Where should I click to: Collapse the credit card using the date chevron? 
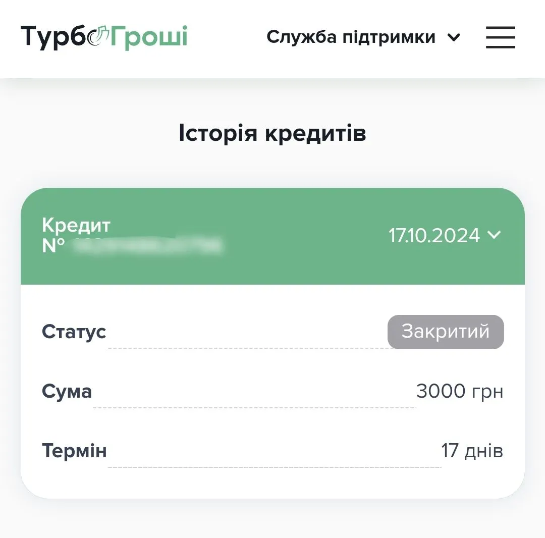coord(495,235)
